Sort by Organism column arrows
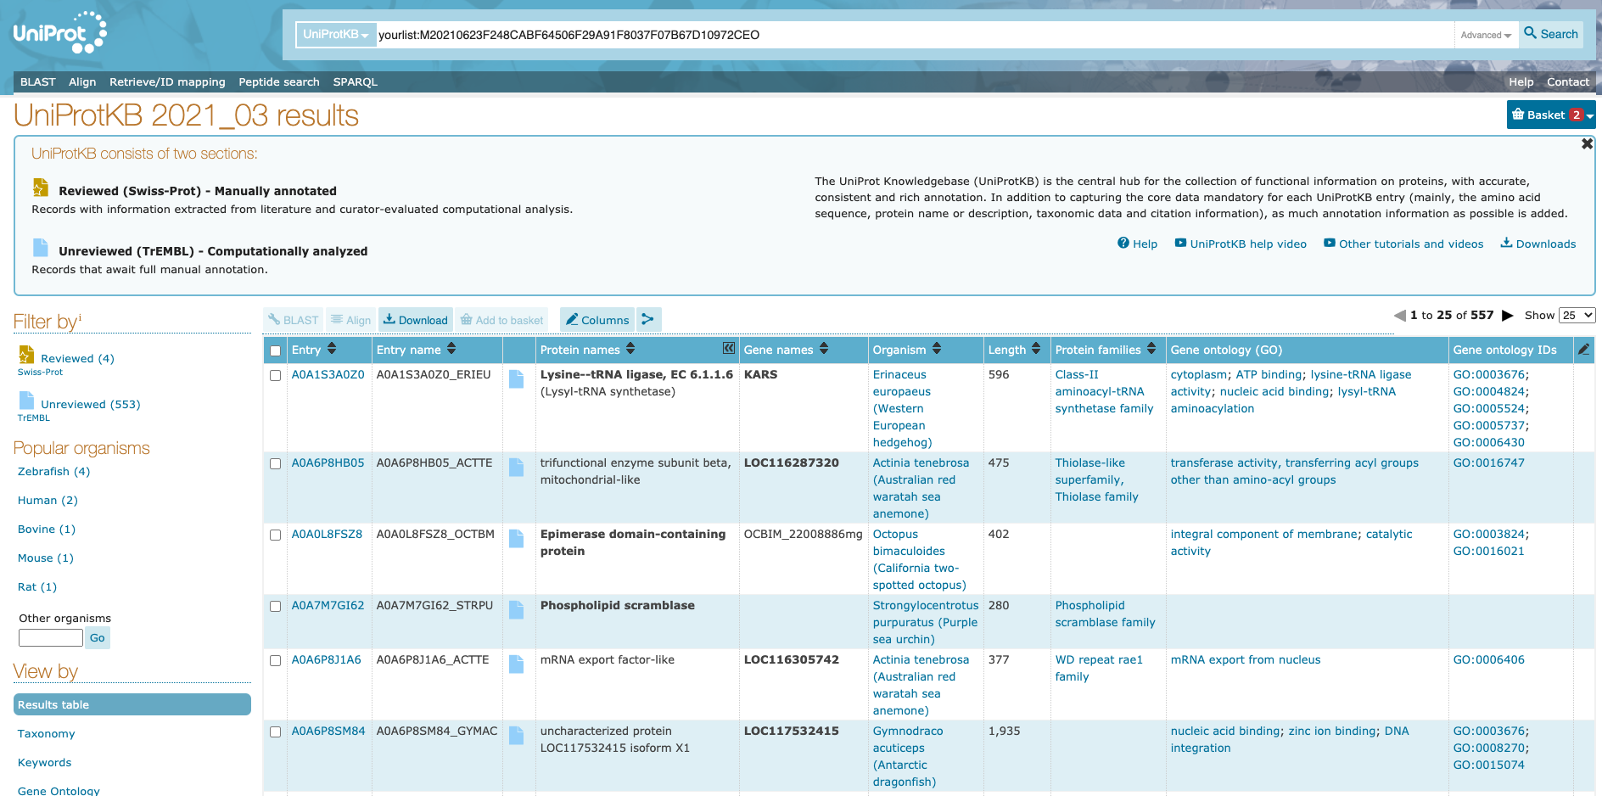Image resolution: width=1602 pixels, height=796 pixels. tap(937, 349)
